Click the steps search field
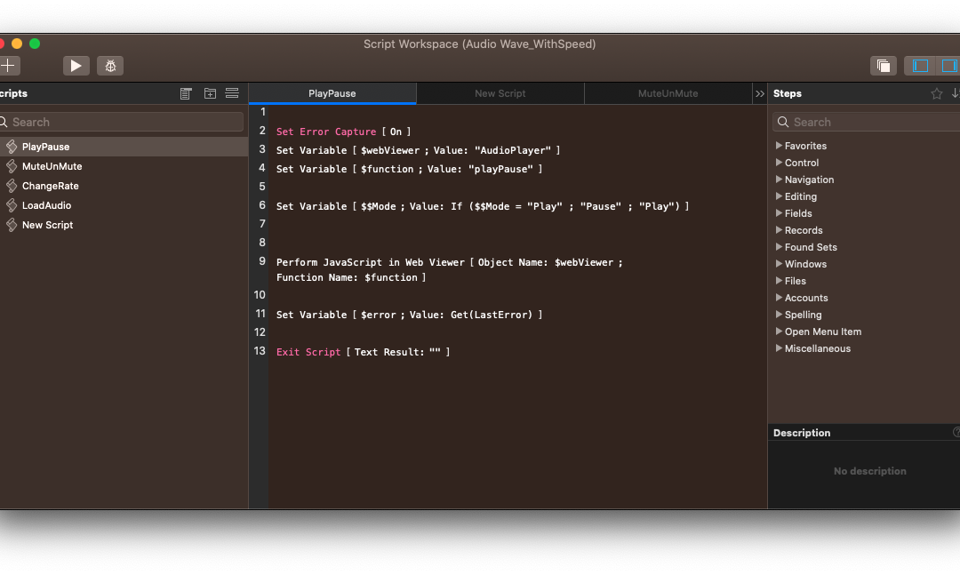Viewport: 960px width, 575px height. tap(867, 122)
